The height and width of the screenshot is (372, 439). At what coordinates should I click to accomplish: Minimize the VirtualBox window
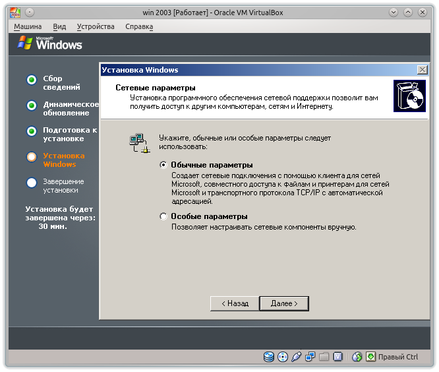click(394, 13)
